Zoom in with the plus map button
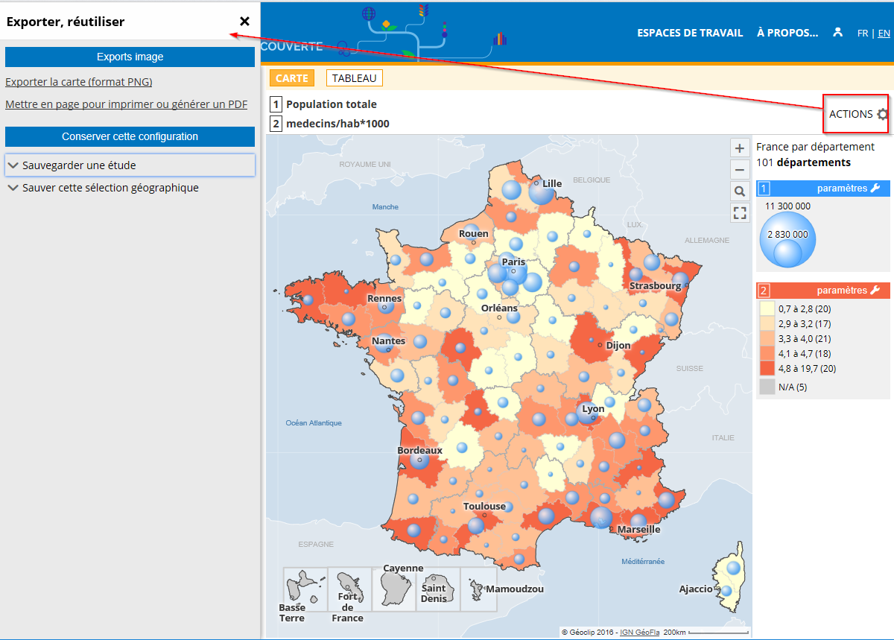 (x=739, y=148)
